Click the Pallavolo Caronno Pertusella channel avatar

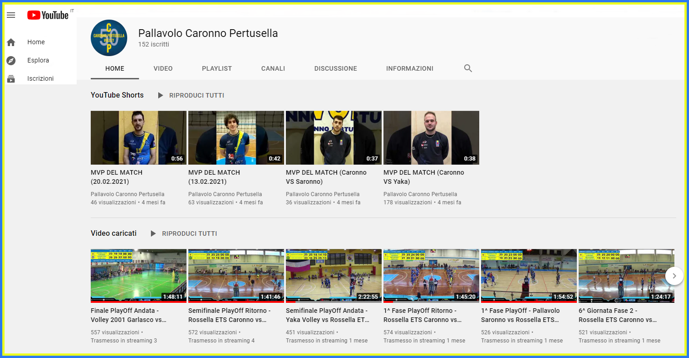(x=109, y=38)
